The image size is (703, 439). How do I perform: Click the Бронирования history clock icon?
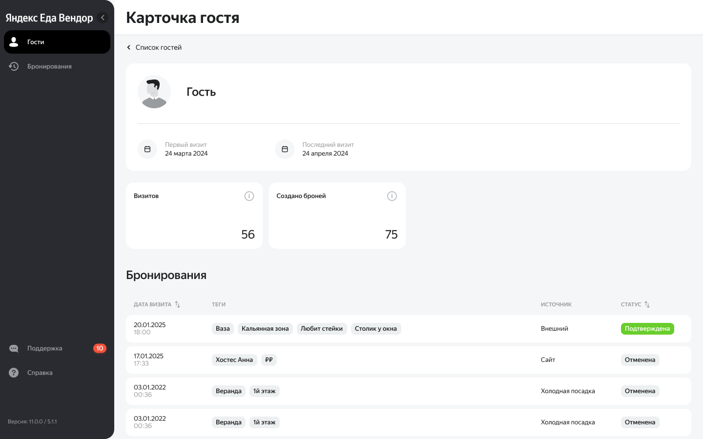tap(14, 66)
